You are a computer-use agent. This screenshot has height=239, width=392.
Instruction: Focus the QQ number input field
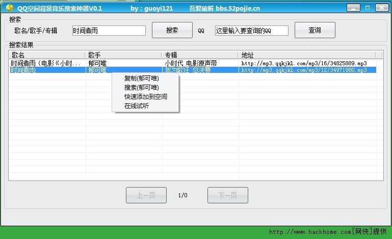click(251, 31)
